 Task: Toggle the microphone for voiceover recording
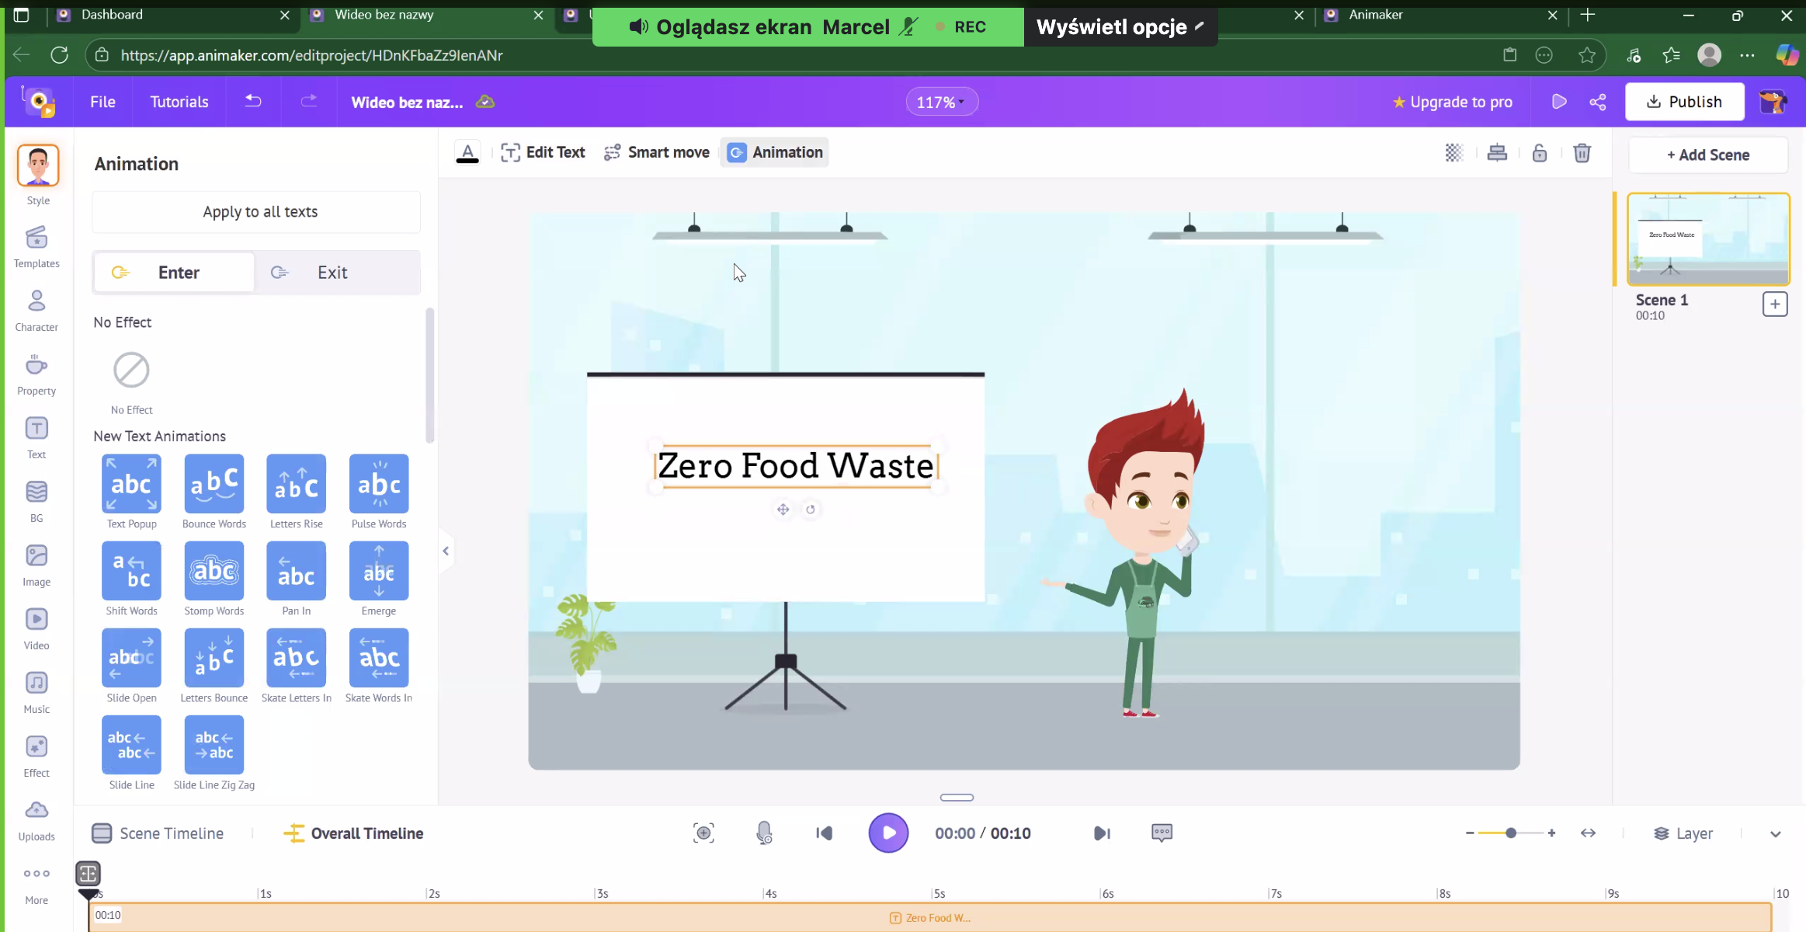coord(764,832)
